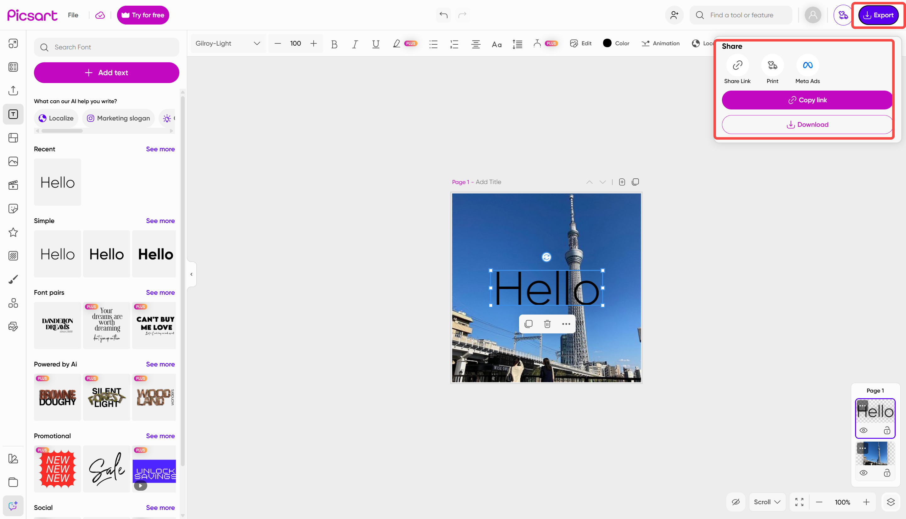Open the Shapes icon in left sidebar
This screenshot has height=519, width=906.
point(13,303)
